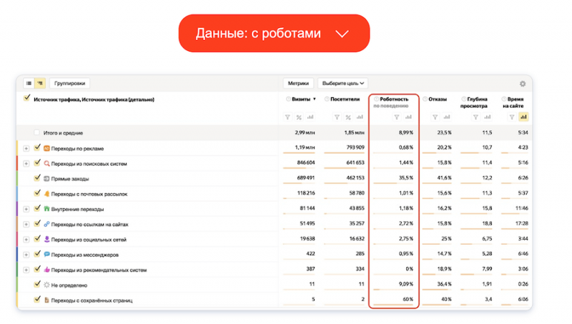Check the Итого и средние checkbox
The width and height of the screenshot is (572, 324).
(37, 133)
